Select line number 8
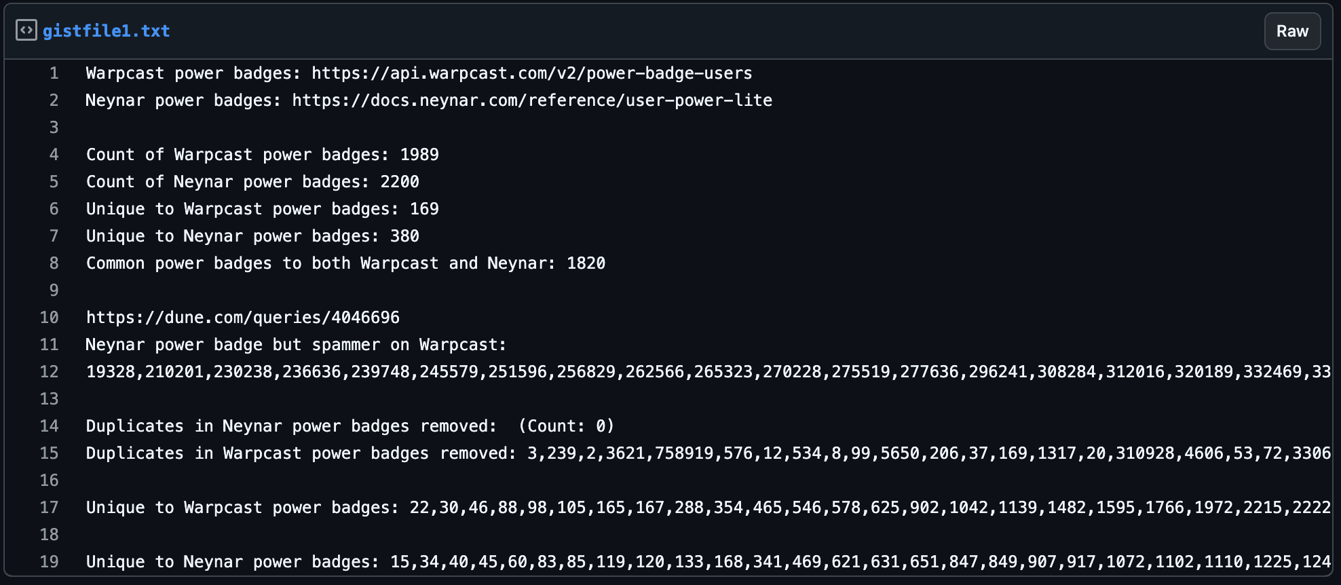1341x585 pixels. tap(54, 263)
